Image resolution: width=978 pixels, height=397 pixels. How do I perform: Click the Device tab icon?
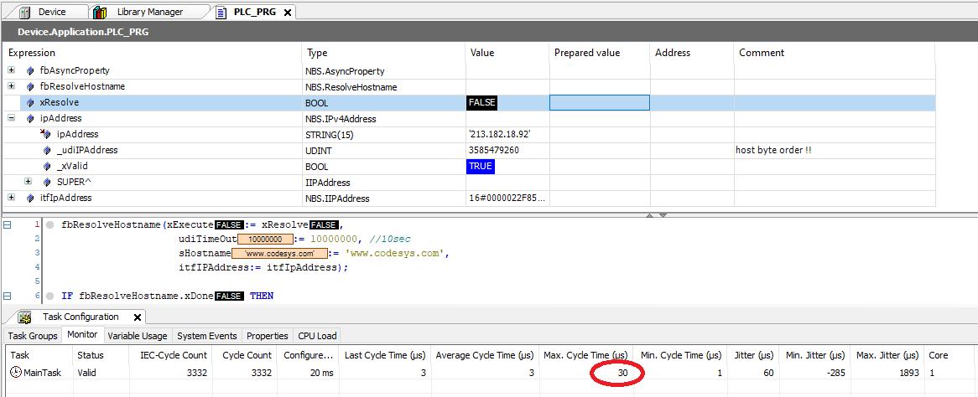pyautogui.click(x=24, y=13)
